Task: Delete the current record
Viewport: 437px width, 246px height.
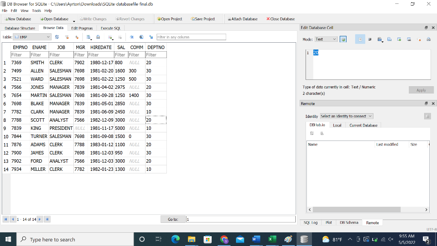Action: (x=120, y=37)
